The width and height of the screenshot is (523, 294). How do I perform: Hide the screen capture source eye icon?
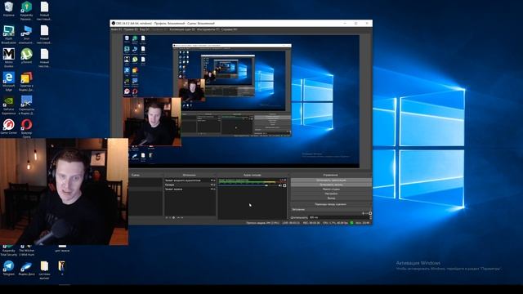pos(212,189)
